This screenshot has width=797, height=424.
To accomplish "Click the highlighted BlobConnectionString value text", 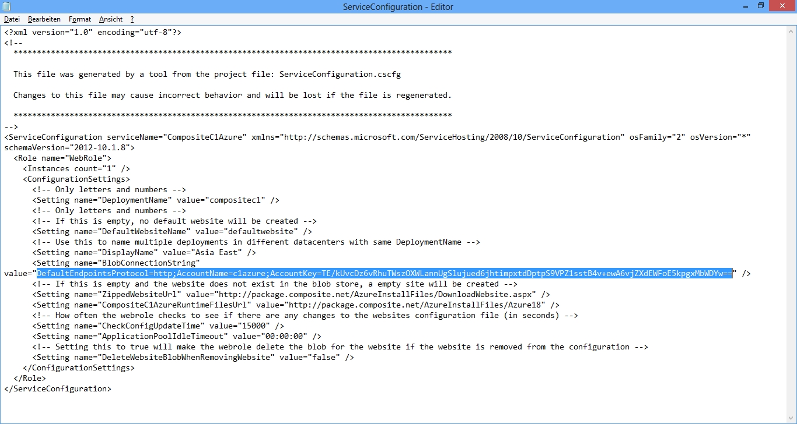I will point(384,274).
